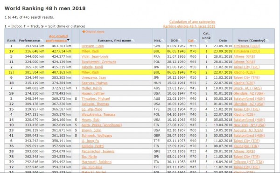Image resolution: width=280 pixels, height=173 pixels.
Task: Open runner Hearn, Bob
Action: click(x=91, y=120)
